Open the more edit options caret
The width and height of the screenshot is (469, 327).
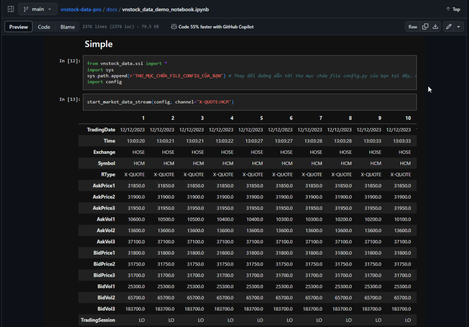pos(458,27)
